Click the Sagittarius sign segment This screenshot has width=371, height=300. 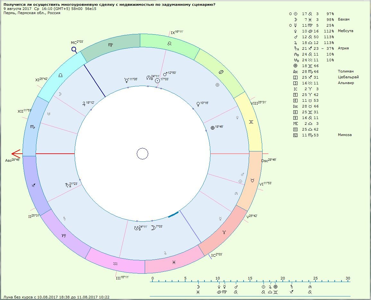(x=34, y=185)
